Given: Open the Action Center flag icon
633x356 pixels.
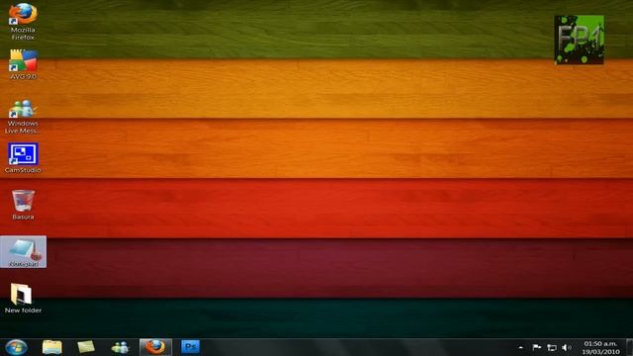Looking at the screenshot, I should pyautogui.click(x=536, y=347).
